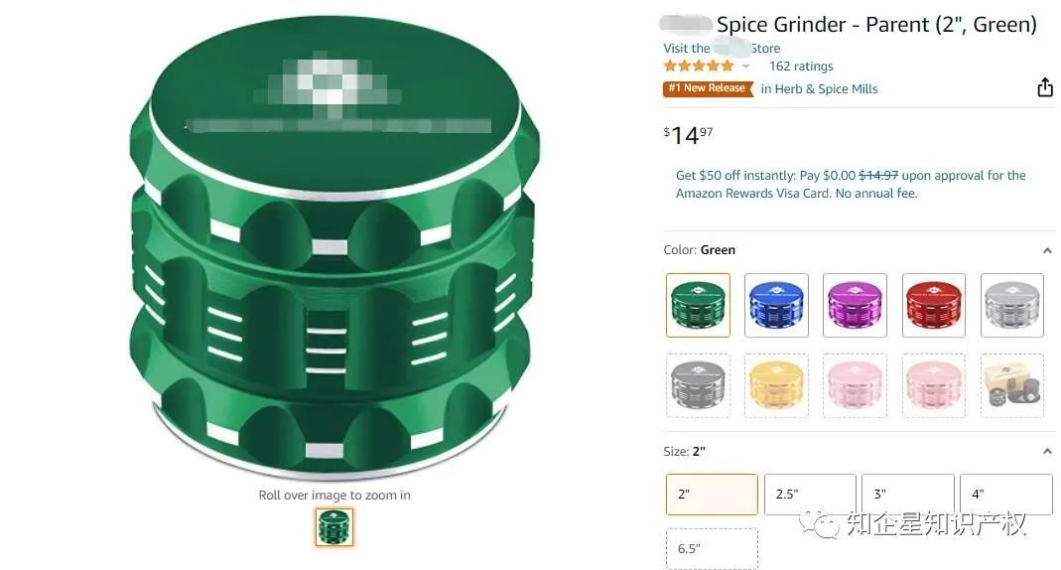Select the 6.5" size option
This screenshot has width=1061, height=570.
(x=712, y=549)
